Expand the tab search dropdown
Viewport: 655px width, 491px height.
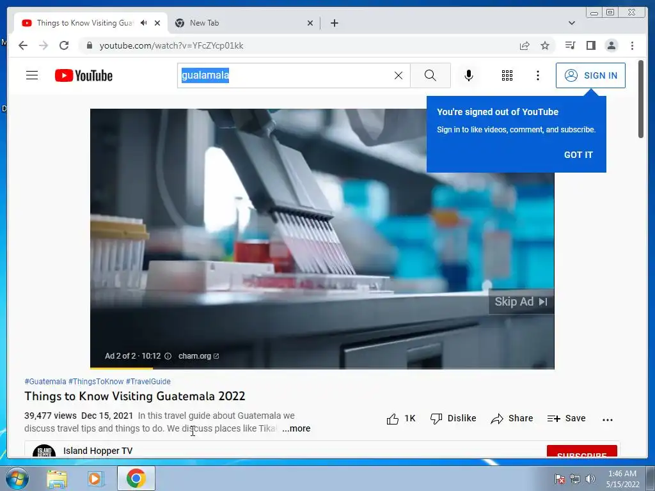coord(572,23)
